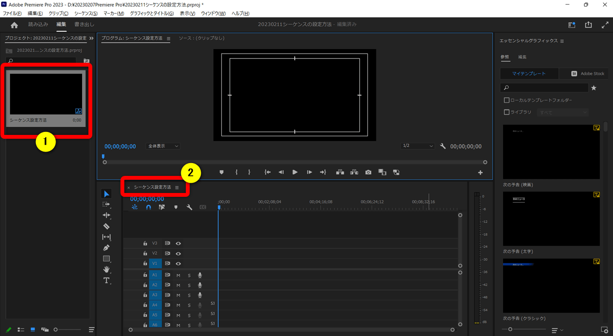
Task: Mark Out point in Program monitor
Action: coord(249,172)
